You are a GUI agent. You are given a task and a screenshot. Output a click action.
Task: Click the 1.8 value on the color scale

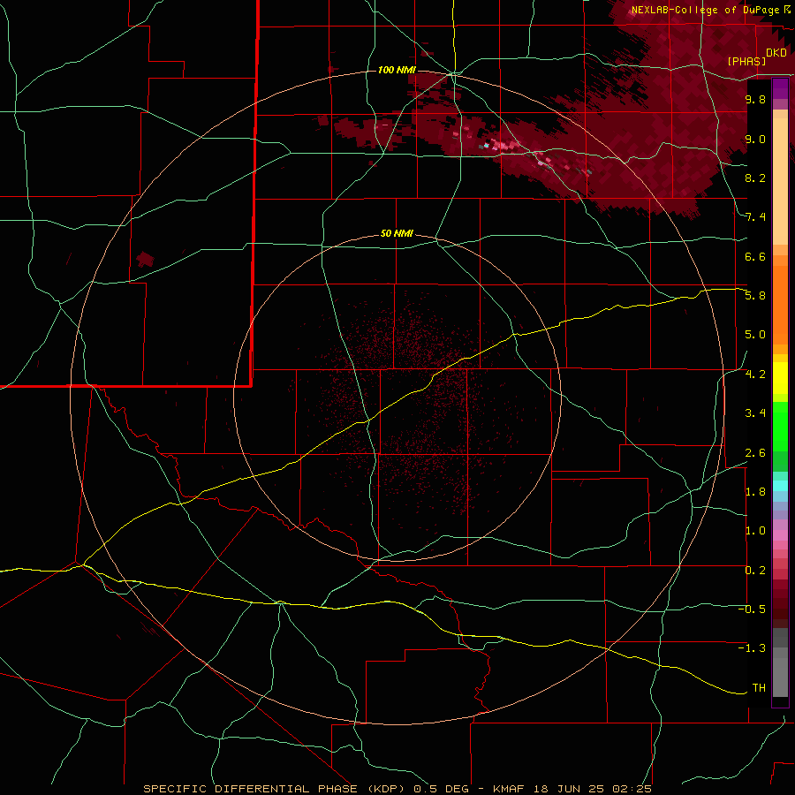tap(755, 492)
